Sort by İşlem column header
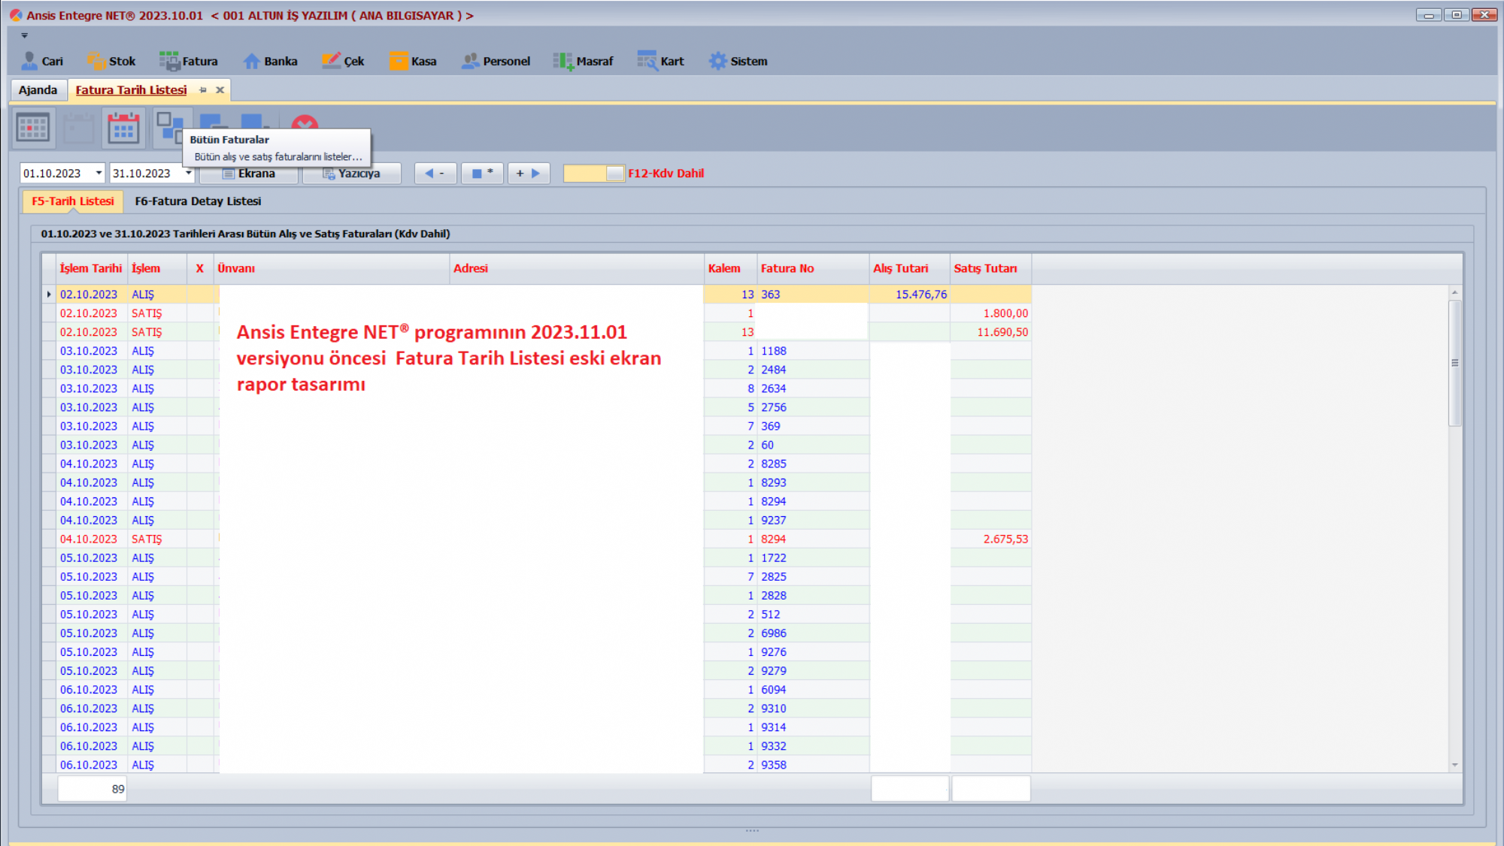 156,268
